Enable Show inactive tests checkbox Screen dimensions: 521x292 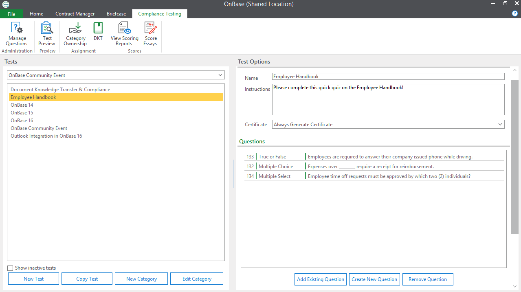10,268
